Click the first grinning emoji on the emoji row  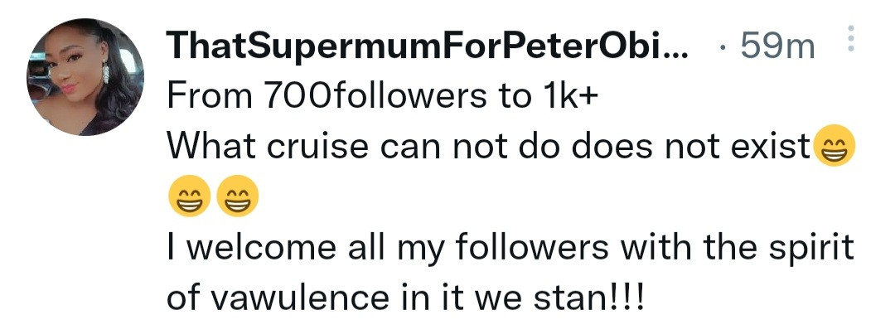point(189,196)
